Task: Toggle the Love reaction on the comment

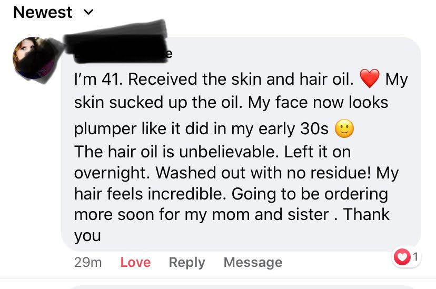Action: 135,262
